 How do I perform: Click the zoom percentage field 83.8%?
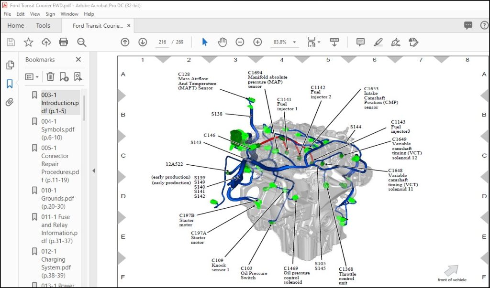(x=280, y=42)
